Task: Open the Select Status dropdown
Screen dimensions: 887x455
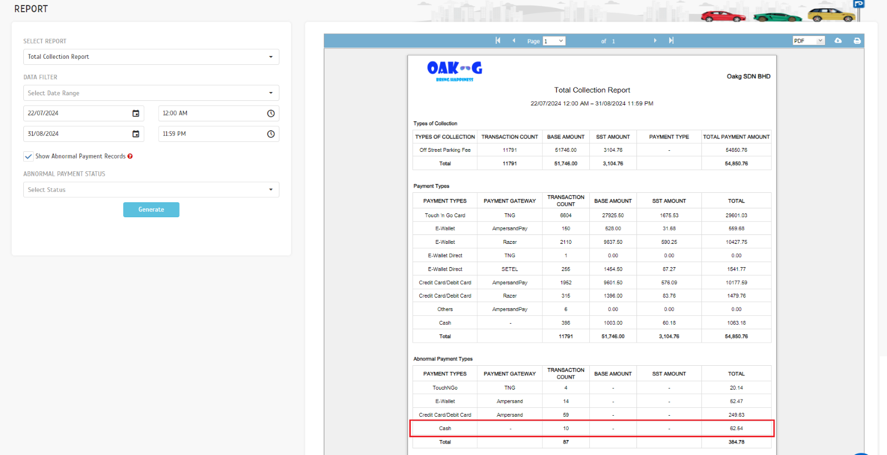Action: click(x=151, y=190)
